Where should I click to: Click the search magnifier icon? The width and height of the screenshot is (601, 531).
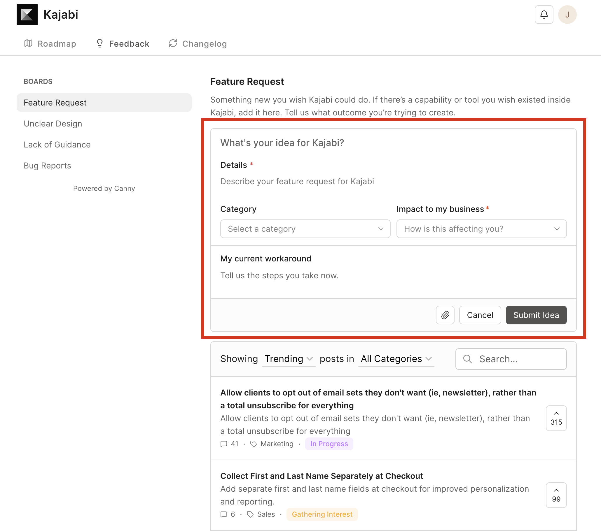[467, 359]
